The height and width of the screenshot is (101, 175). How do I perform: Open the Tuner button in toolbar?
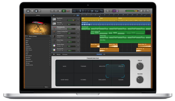(111, 11)
